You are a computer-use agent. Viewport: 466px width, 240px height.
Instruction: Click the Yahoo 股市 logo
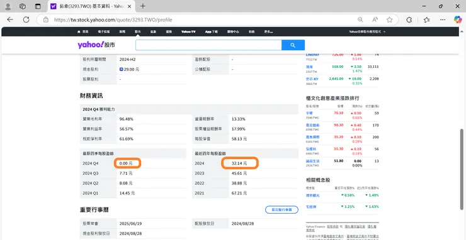pos(96,45)
